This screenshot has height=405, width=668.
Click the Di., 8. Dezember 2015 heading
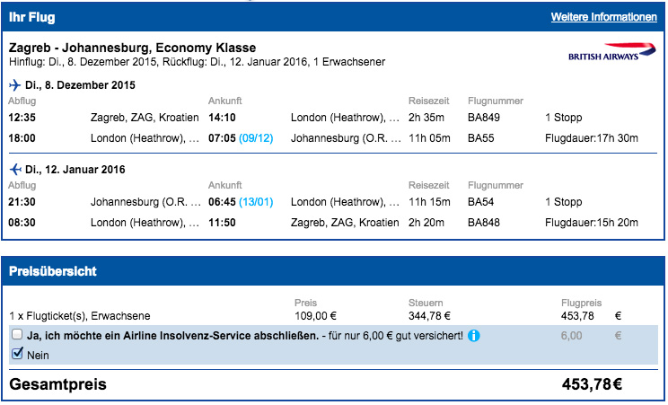(80, 85)
